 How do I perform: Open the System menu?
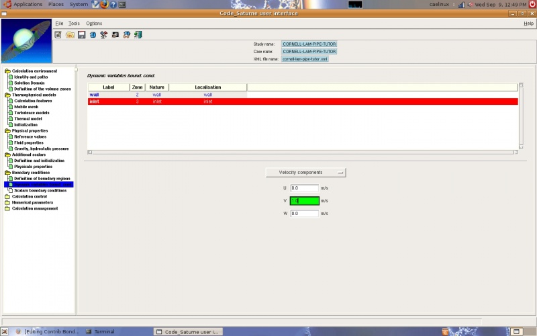point(79,4)
